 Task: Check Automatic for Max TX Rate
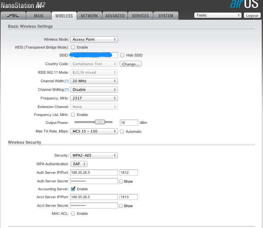click(x=122, y=132)
